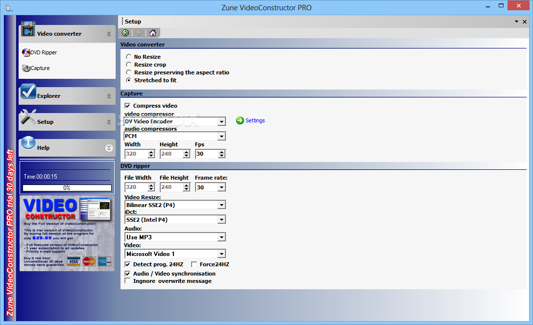This screenshot has height=325, width=533.
Task: Open the Video Resize Bilinear SSE2 dropdown
Action: [x=221, y=205]
